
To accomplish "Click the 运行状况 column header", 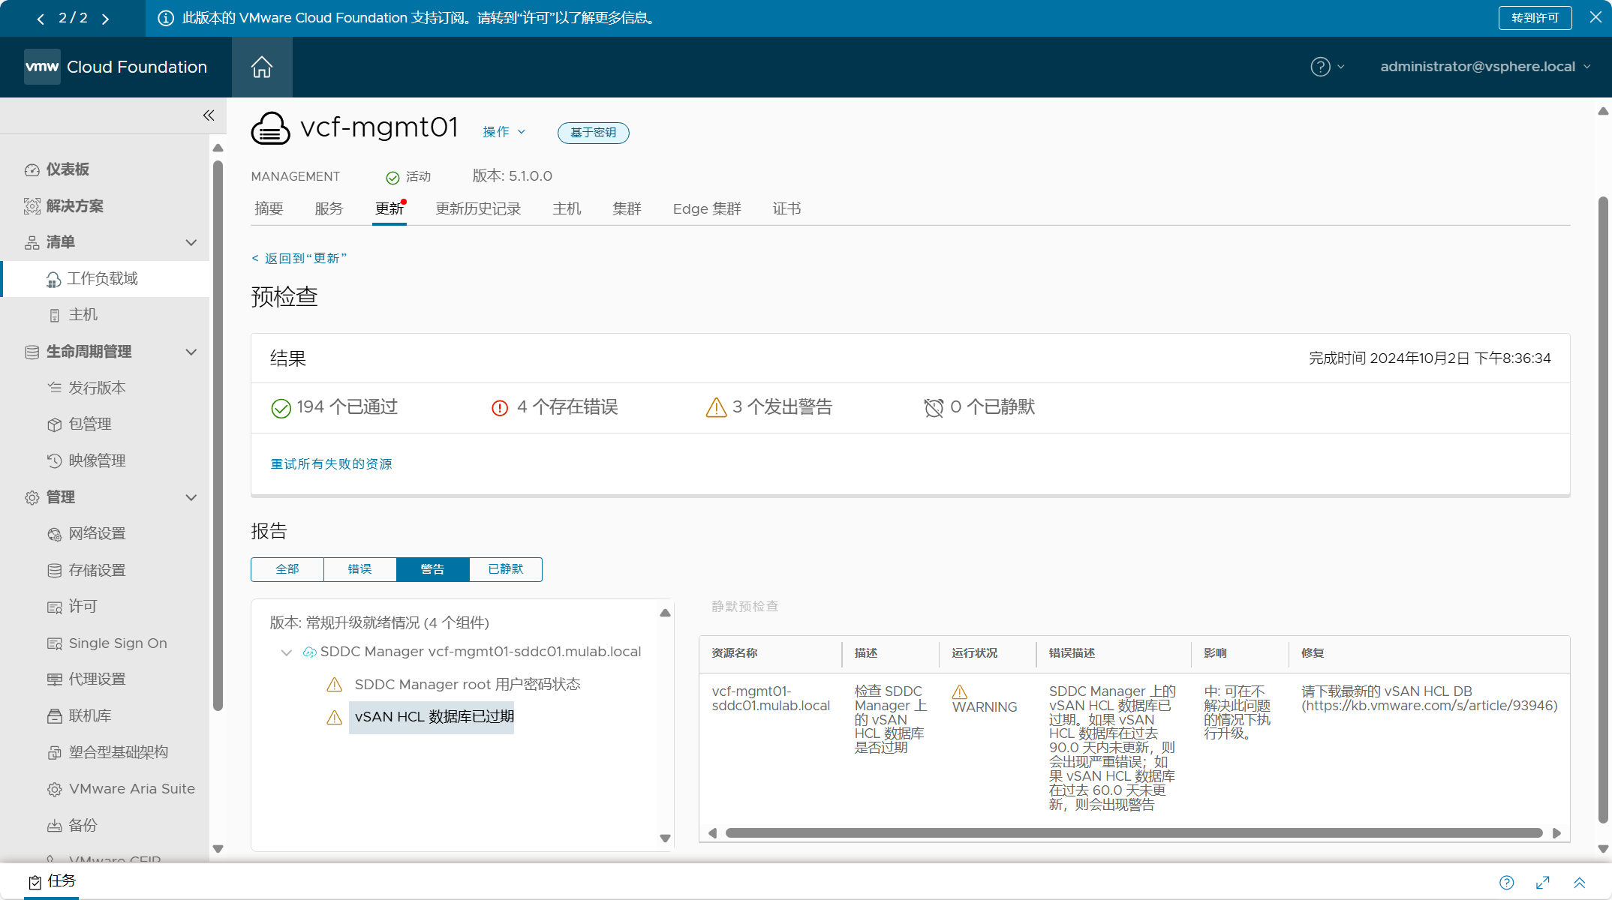I will coord(974,653).
